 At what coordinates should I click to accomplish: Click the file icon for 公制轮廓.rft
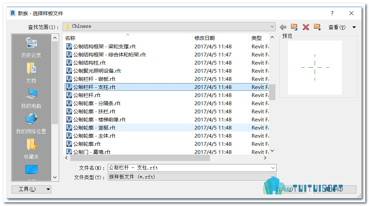pos(69,144)
